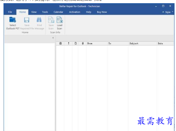176x131 pixels.
Task: Click the Save Repaired File icon
Action: pyautogui.click(x=27, y=20)
